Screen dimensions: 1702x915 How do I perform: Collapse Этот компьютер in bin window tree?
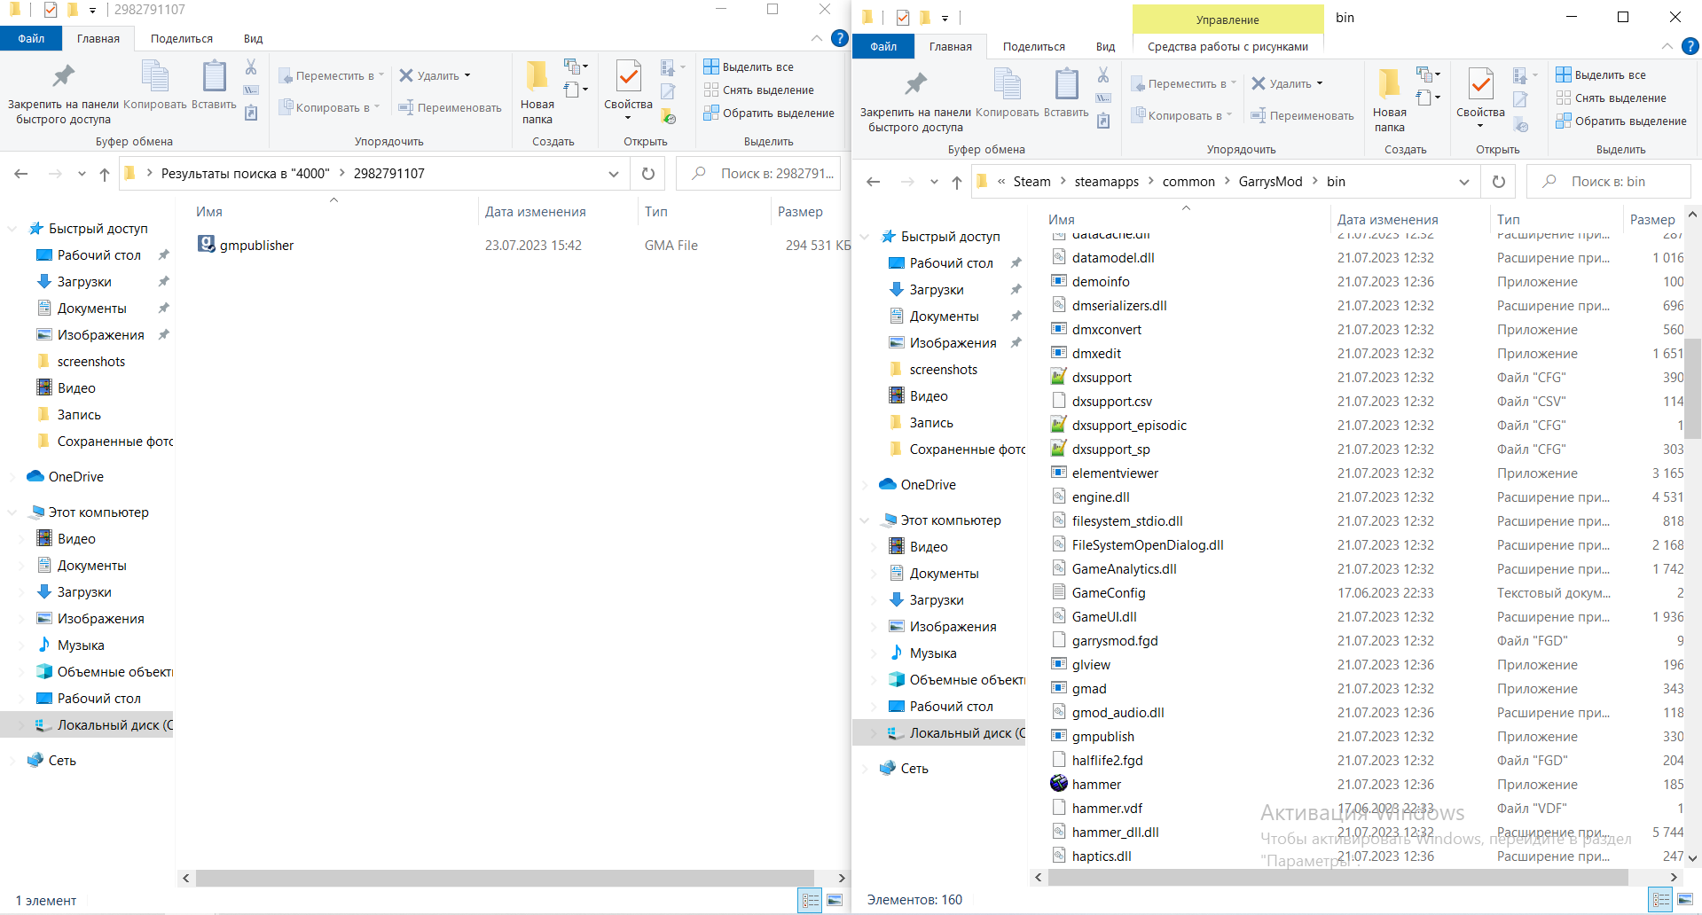pyautogui.click(x=865, y=520)
